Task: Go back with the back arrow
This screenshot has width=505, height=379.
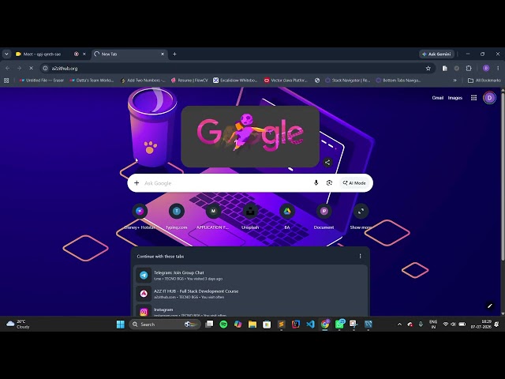Action: 7,69
